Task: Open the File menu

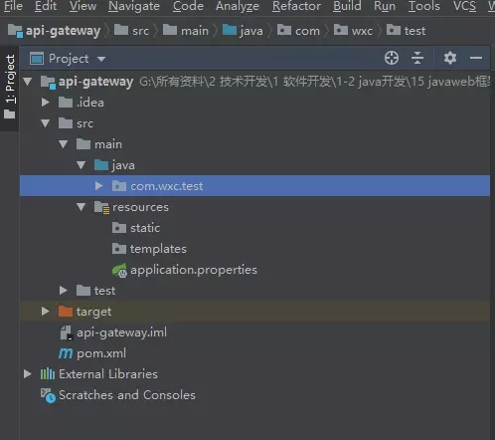Action: [13, 6]
